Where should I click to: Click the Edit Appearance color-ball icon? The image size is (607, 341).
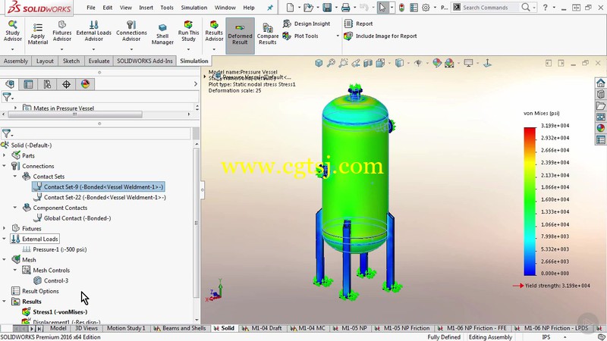coord(437,63)
